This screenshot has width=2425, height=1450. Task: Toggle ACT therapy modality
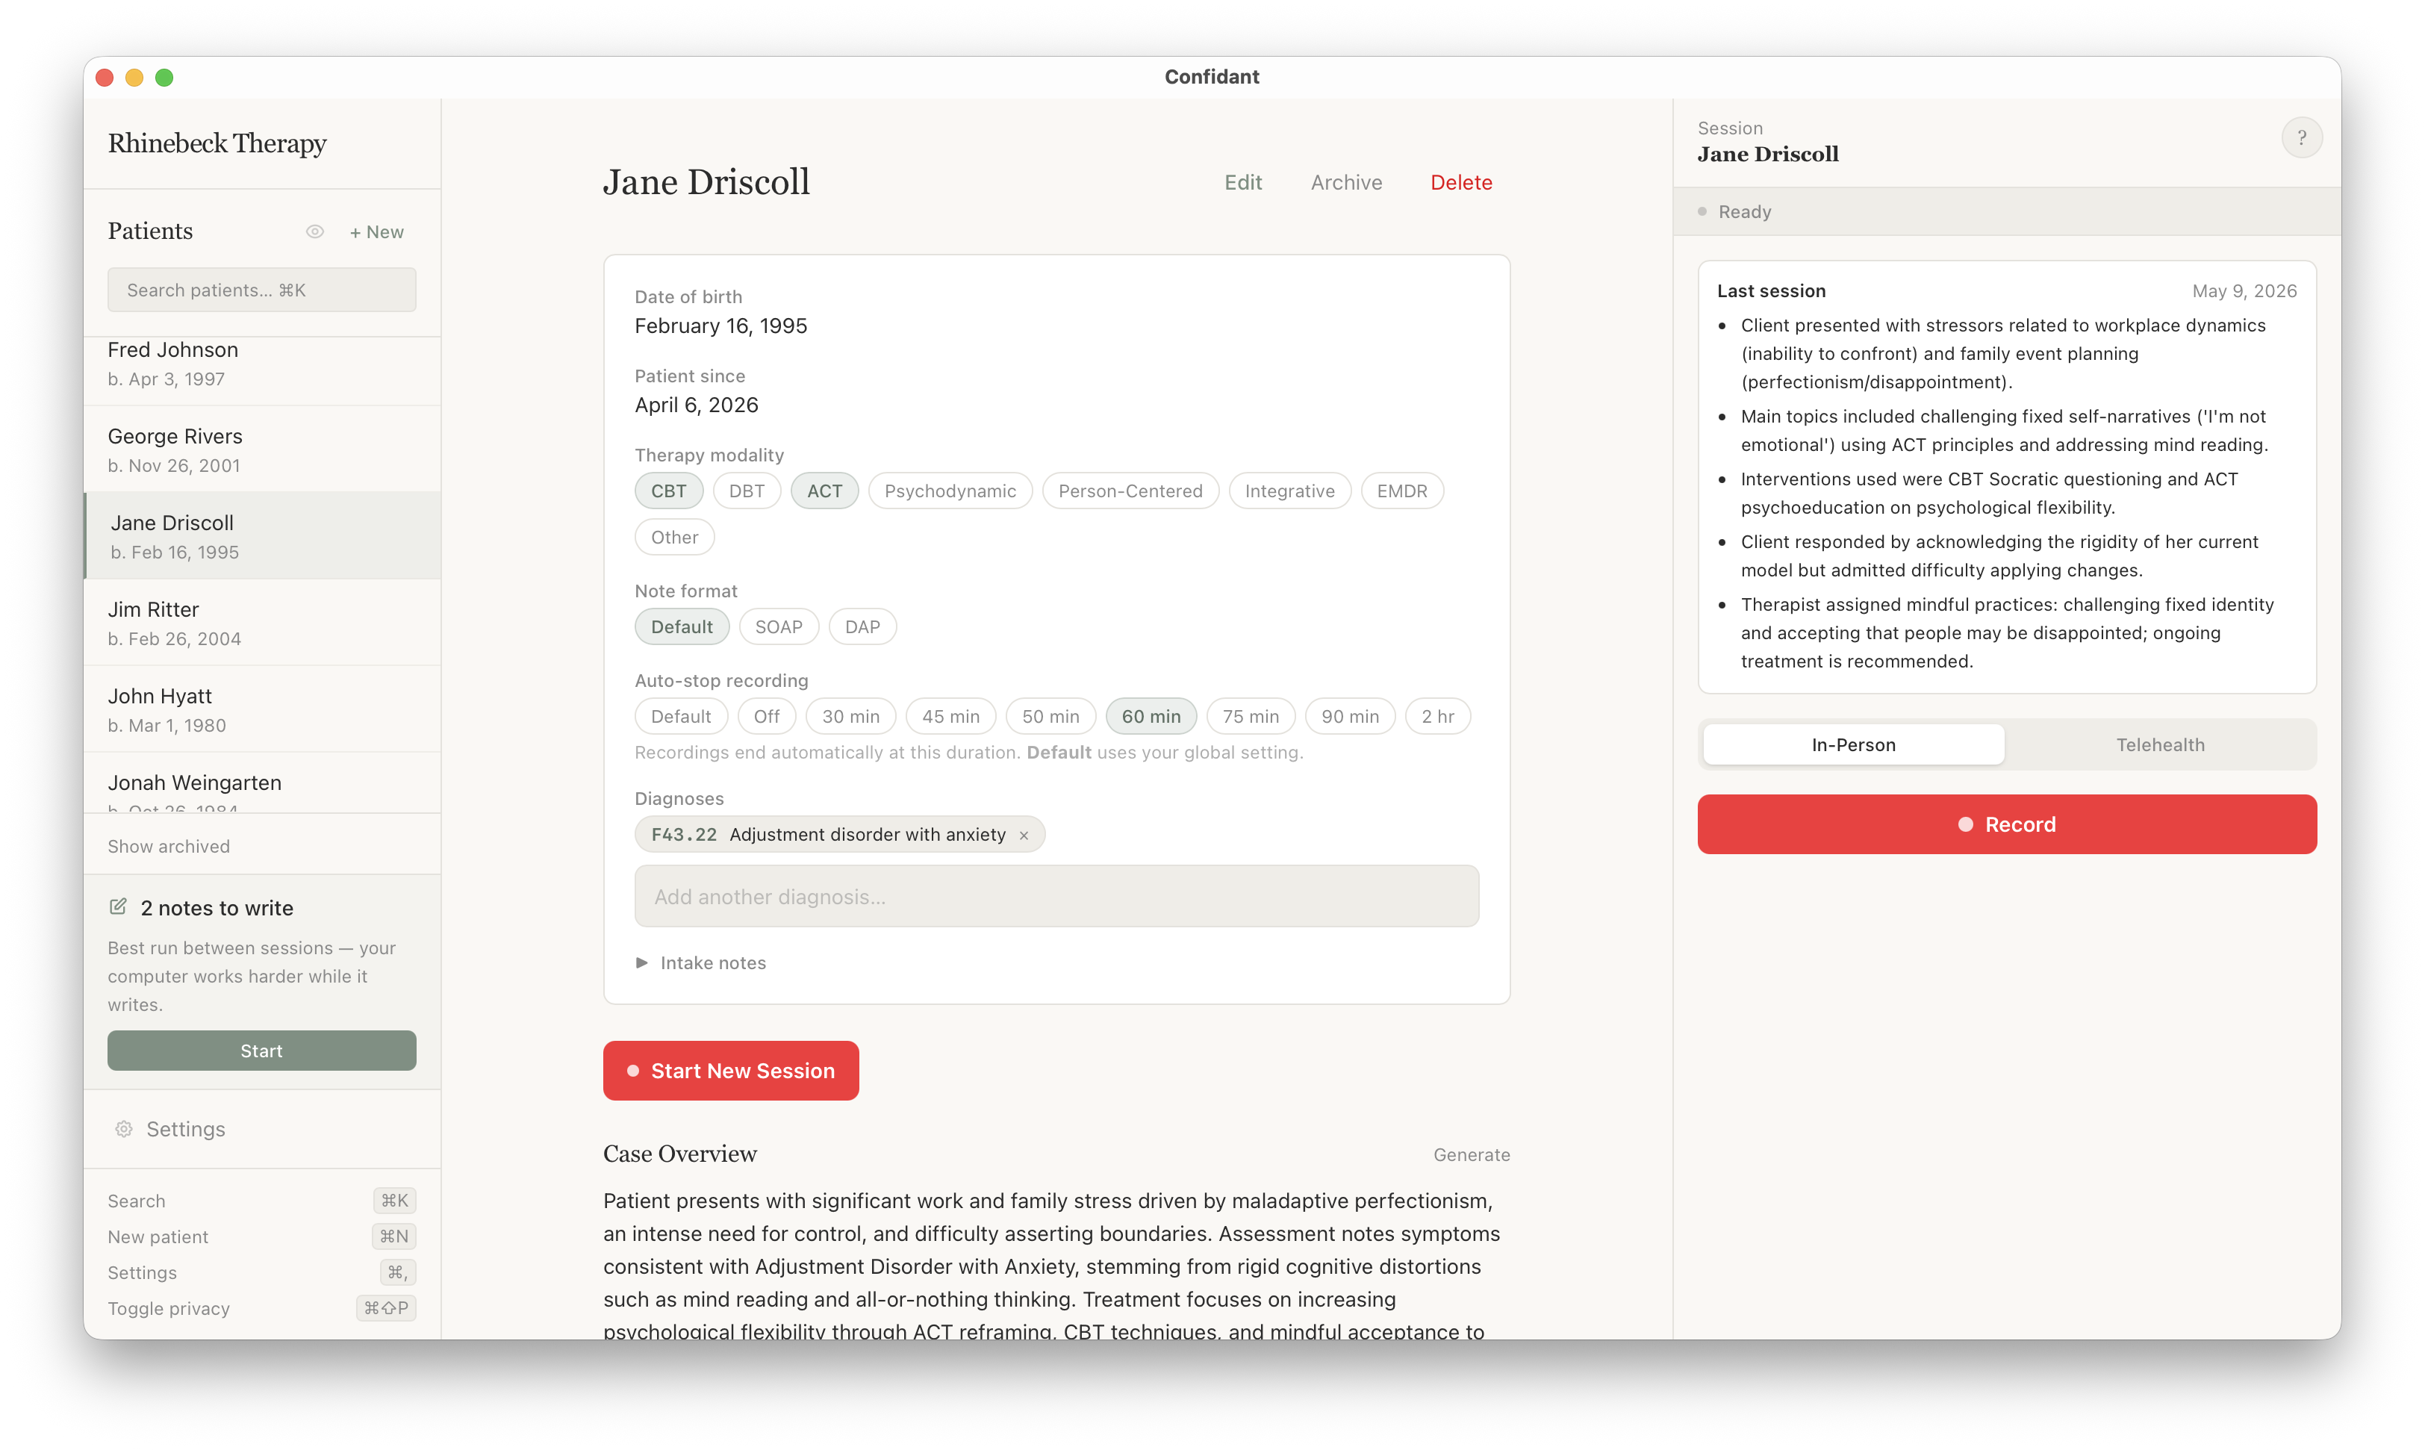point(824,491)
